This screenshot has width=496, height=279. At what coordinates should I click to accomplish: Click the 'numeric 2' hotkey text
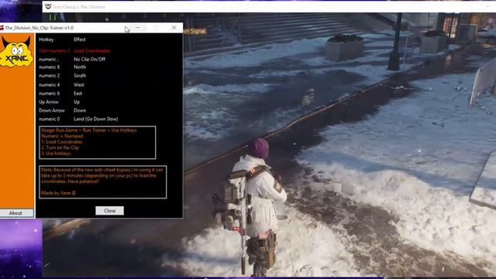point(50,76)
